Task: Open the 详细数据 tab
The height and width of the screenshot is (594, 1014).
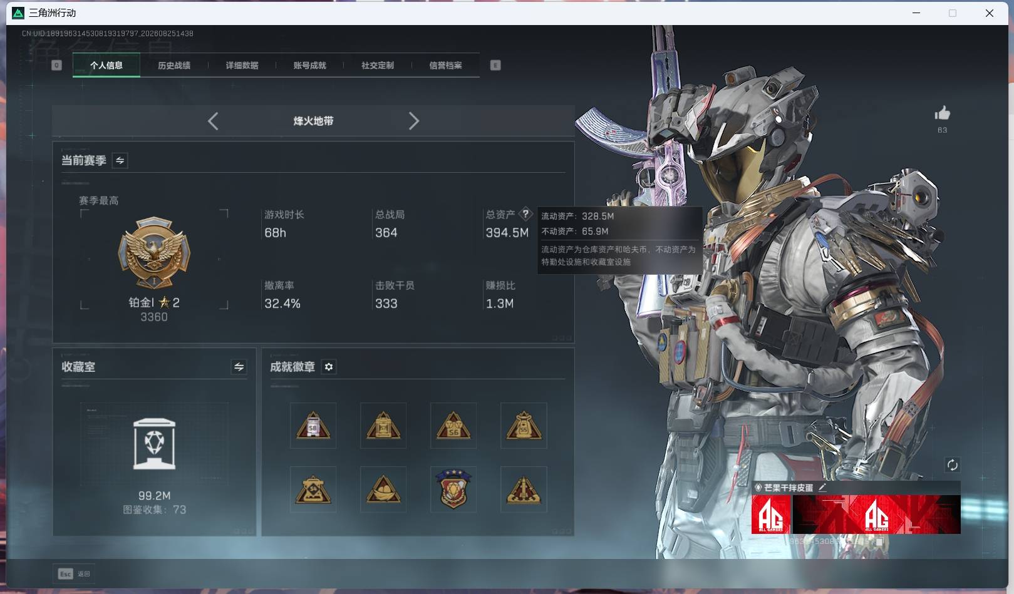Action: coord(242,65)
